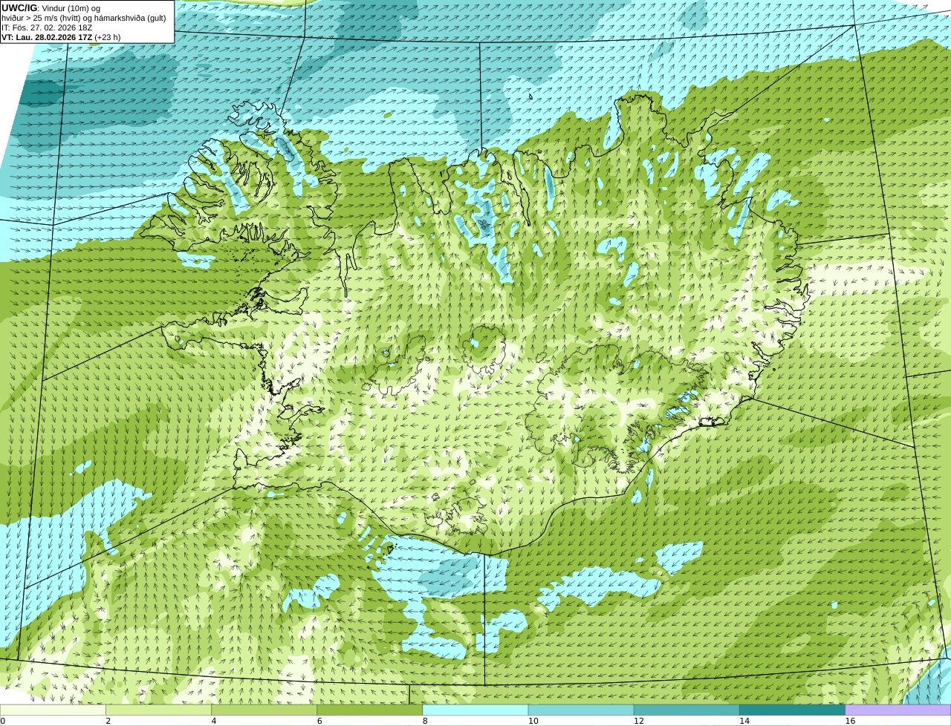Click the legend scale label "6"

pos(319,721)
